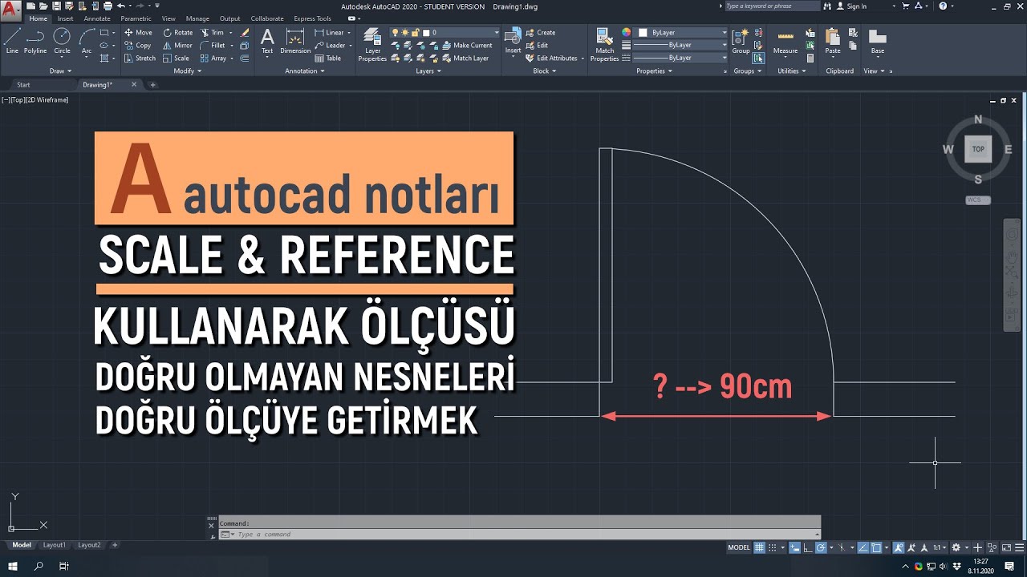
Task: Select the Circle tool
Action: (x=62, y=41)
